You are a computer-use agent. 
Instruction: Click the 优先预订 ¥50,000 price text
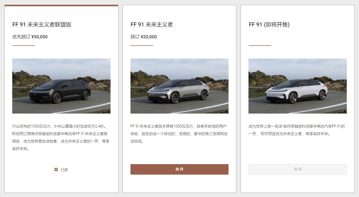(x=30, y=37)
